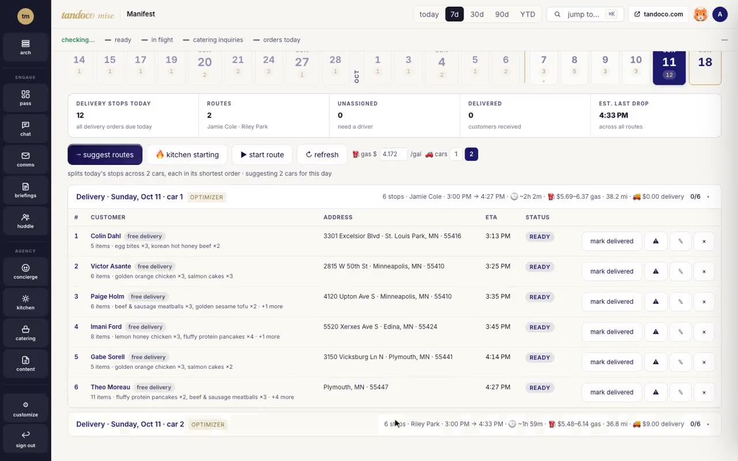Switch range to YTD
The width and height of the screenshot is (738, 461).
coord(528,14)
